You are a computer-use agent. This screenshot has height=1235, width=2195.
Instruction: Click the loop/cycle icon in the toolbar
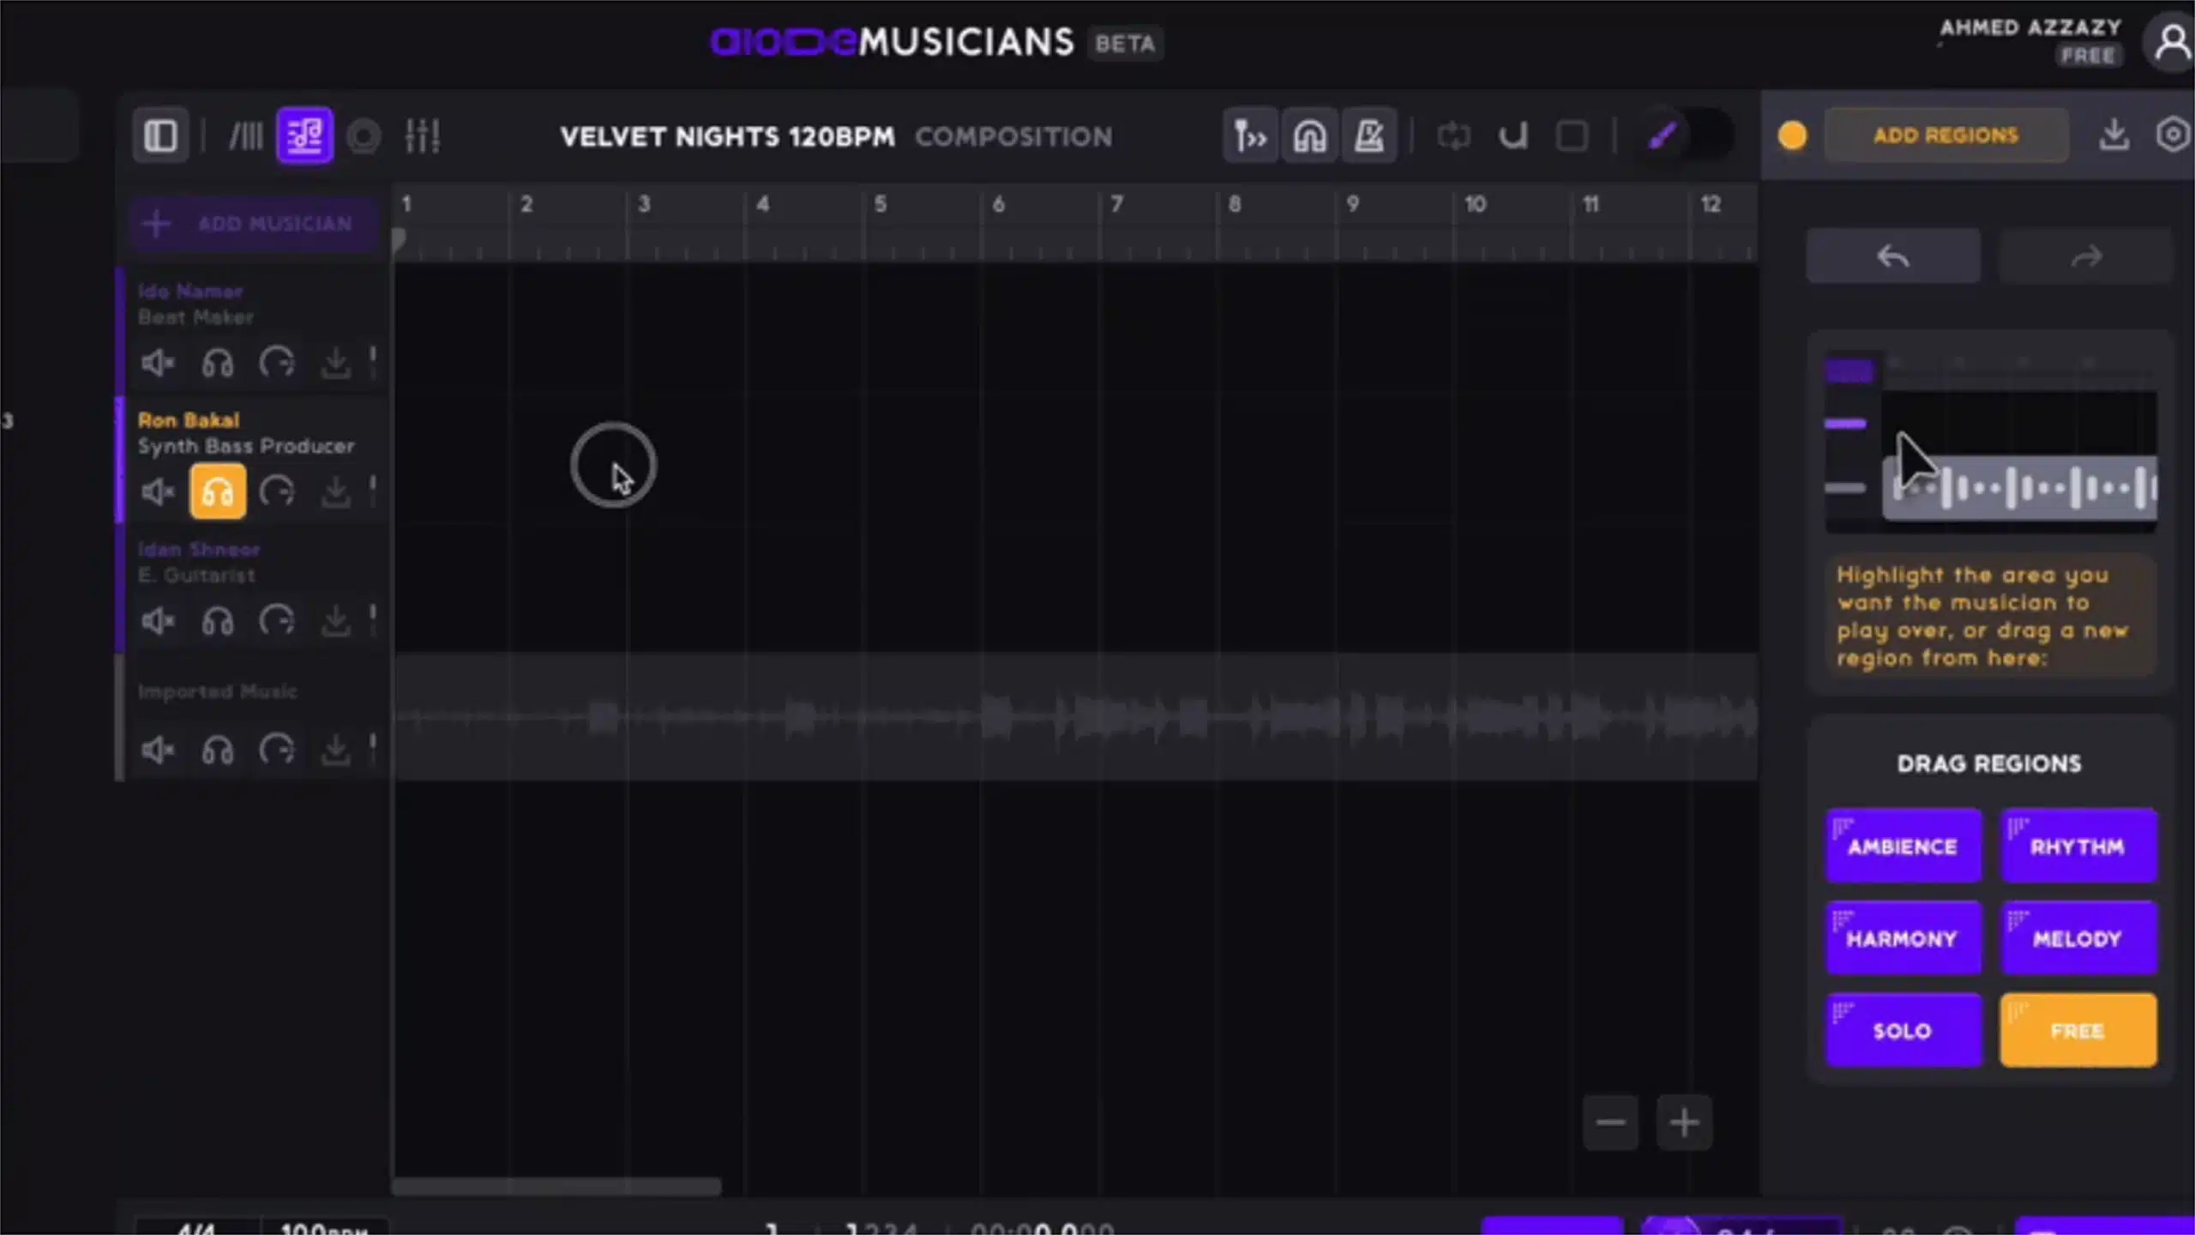click(1455, 135)
